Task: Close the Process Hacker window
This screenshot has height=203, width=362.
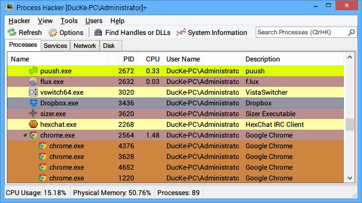Action: pos(347,6)
